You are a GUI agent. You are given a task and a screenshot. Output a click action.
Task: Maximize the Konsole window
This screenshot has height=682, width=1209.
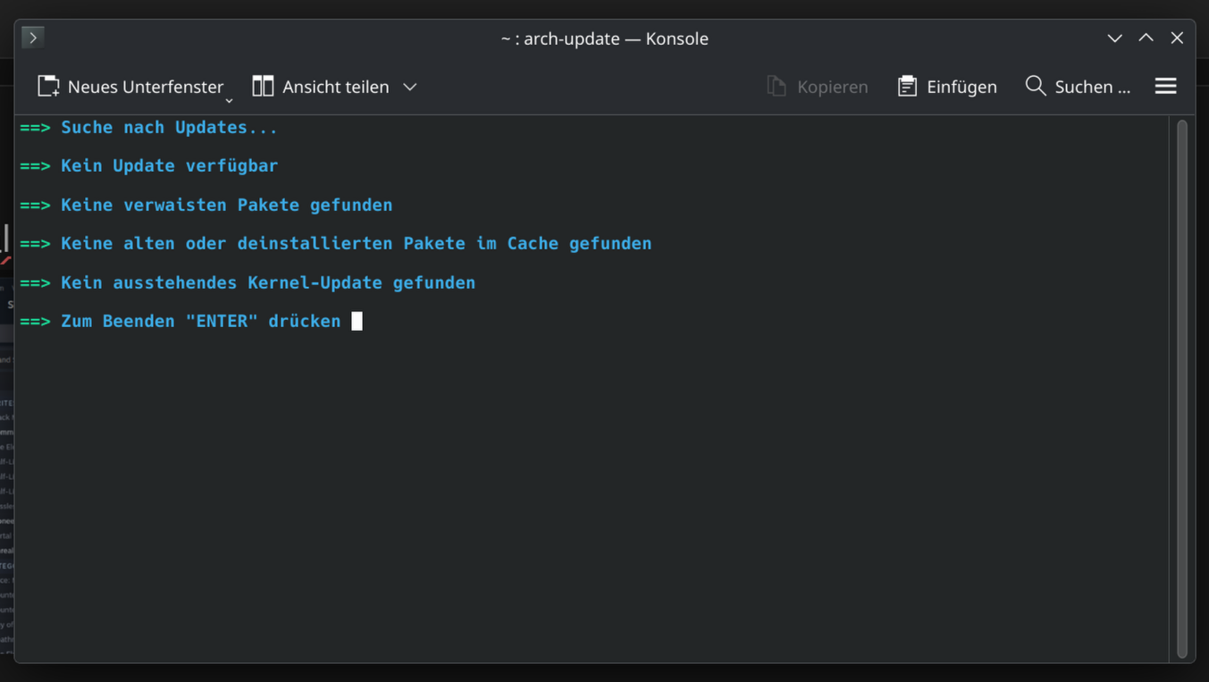[1146, 38]
